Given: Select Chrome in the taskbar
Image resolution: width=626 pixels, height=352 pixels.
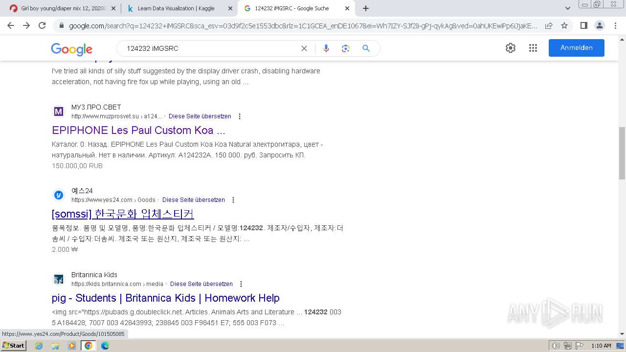Looking at the screenshot, I should [x=89, y=346].
